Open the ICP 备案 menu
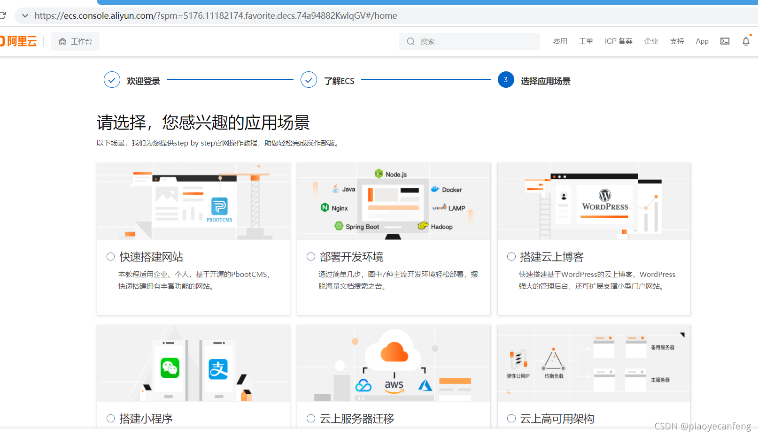This screenshot has height=436, width=758. [x=619, y=41]
